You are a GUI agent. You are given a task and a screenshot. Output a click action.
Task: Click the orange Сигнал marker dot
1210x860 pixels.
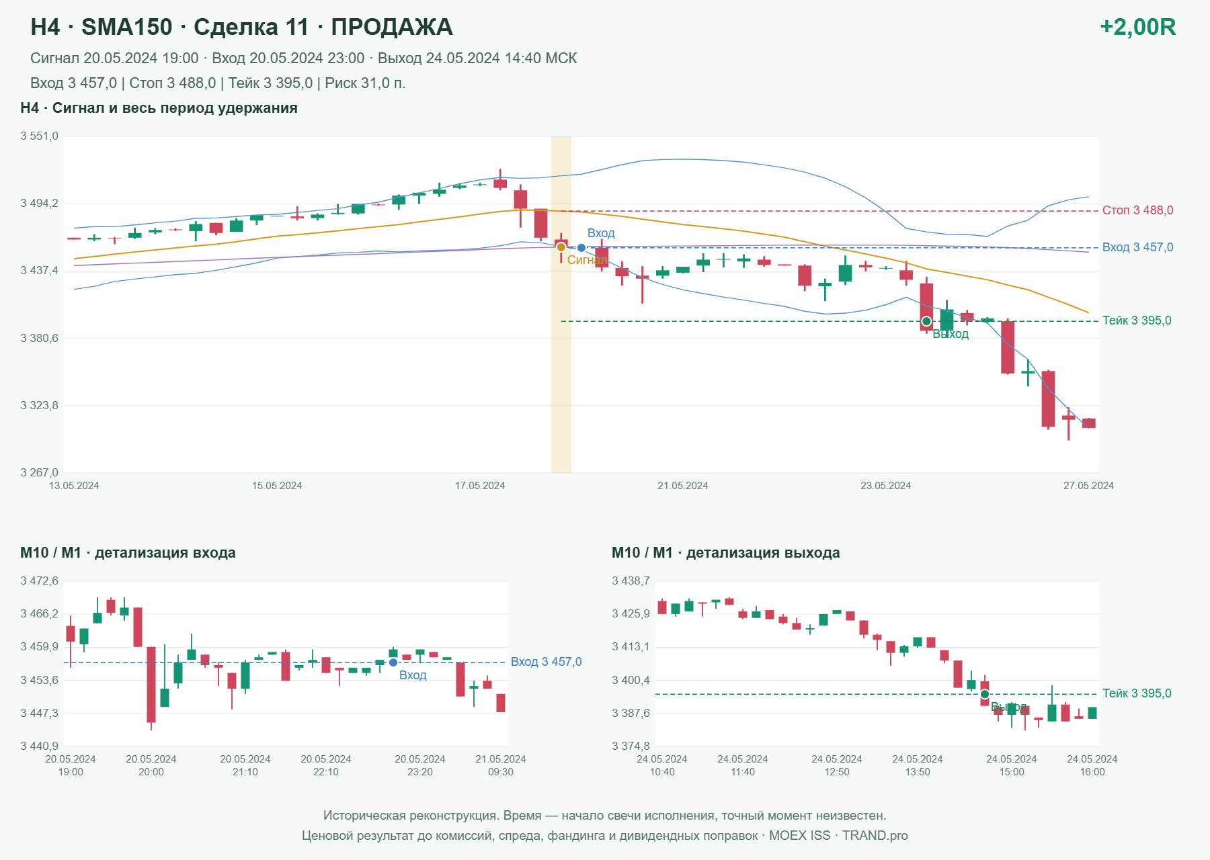point(561,247)
